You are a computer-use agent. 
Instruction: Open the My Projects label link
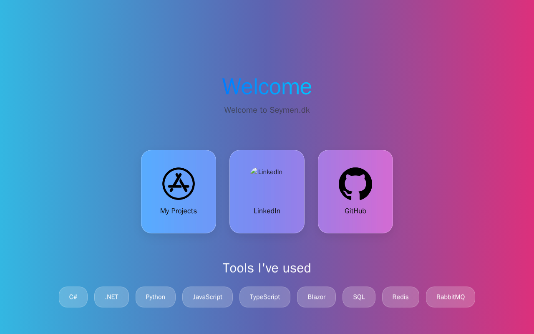(179, 211)
